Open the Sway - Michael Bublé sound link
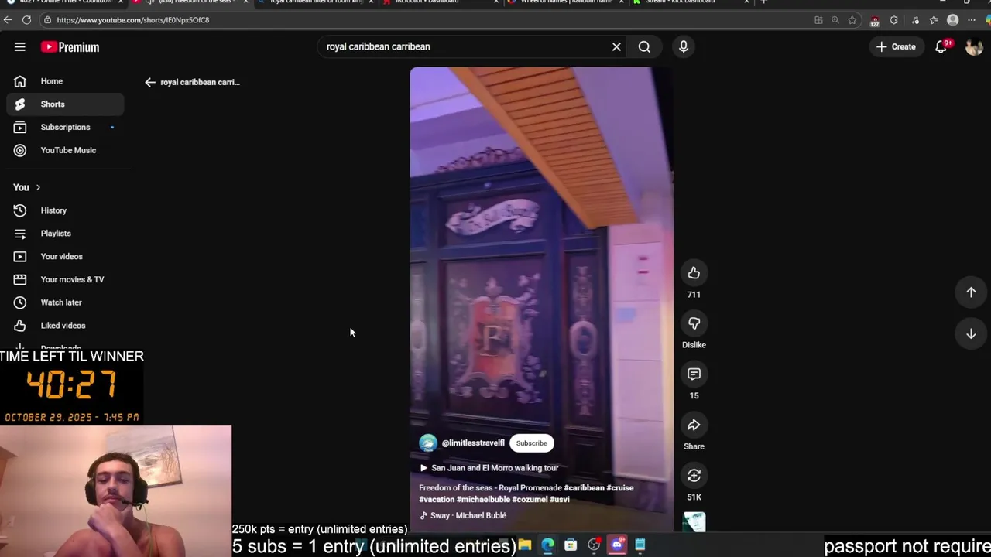Viewport: 991px width, 557px height. tap(463, 516)
